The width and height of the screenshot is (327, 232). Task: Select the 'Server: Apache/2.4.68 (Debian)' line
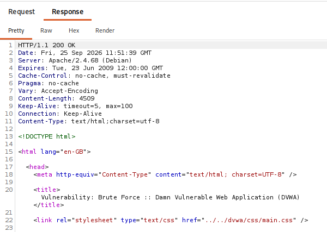(x=75, y=60)
